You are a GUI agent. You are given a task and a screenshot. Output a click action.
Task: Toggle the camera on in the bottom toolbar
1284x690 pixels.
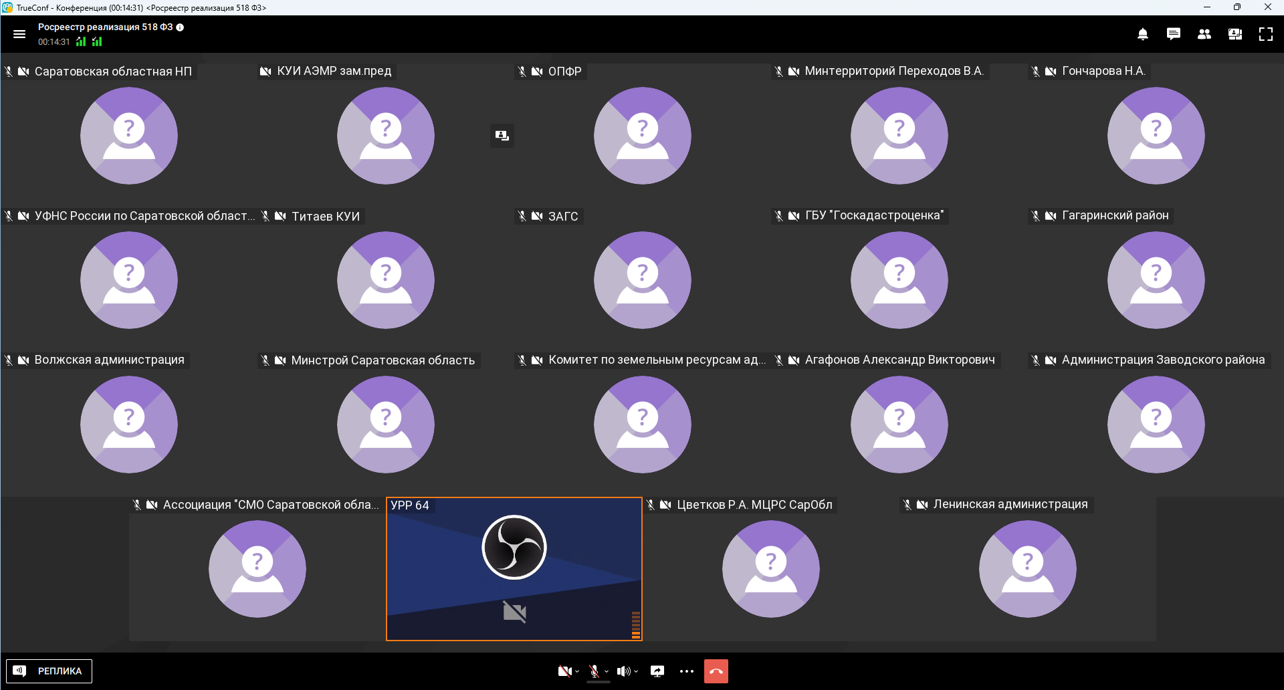tap(564, 671)
